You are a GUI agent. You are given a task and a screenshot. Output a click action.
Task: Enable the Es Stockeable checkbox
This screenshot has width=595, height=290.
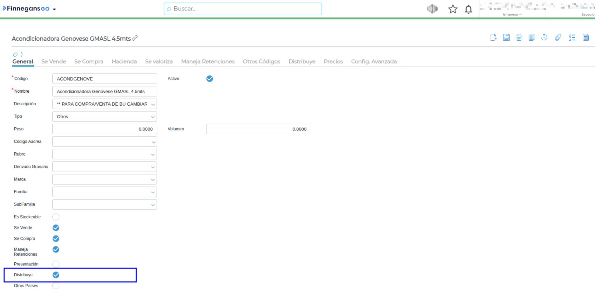tap(56, 217)
